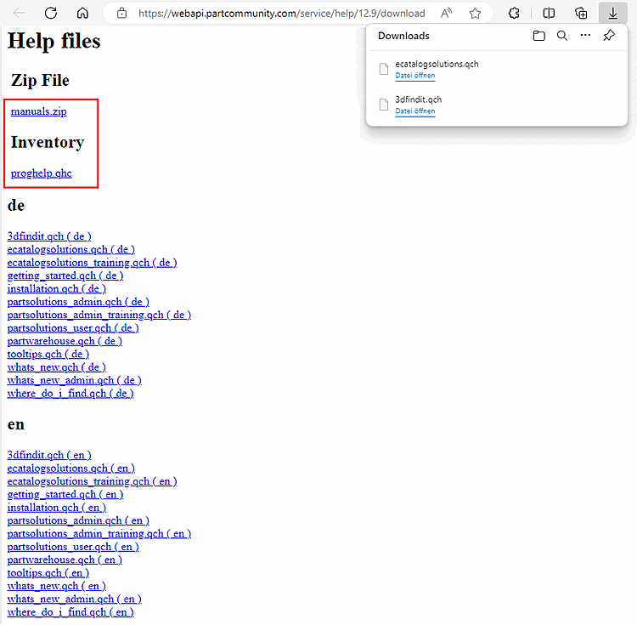This screenshot has width=637, height=625.
Task: Open getting_started.qch ( de ) link
Action: [x=65, y=276]
